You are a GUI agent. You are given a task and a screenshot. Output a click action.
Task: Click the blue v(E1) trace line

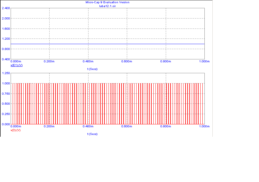click(108, 44)
